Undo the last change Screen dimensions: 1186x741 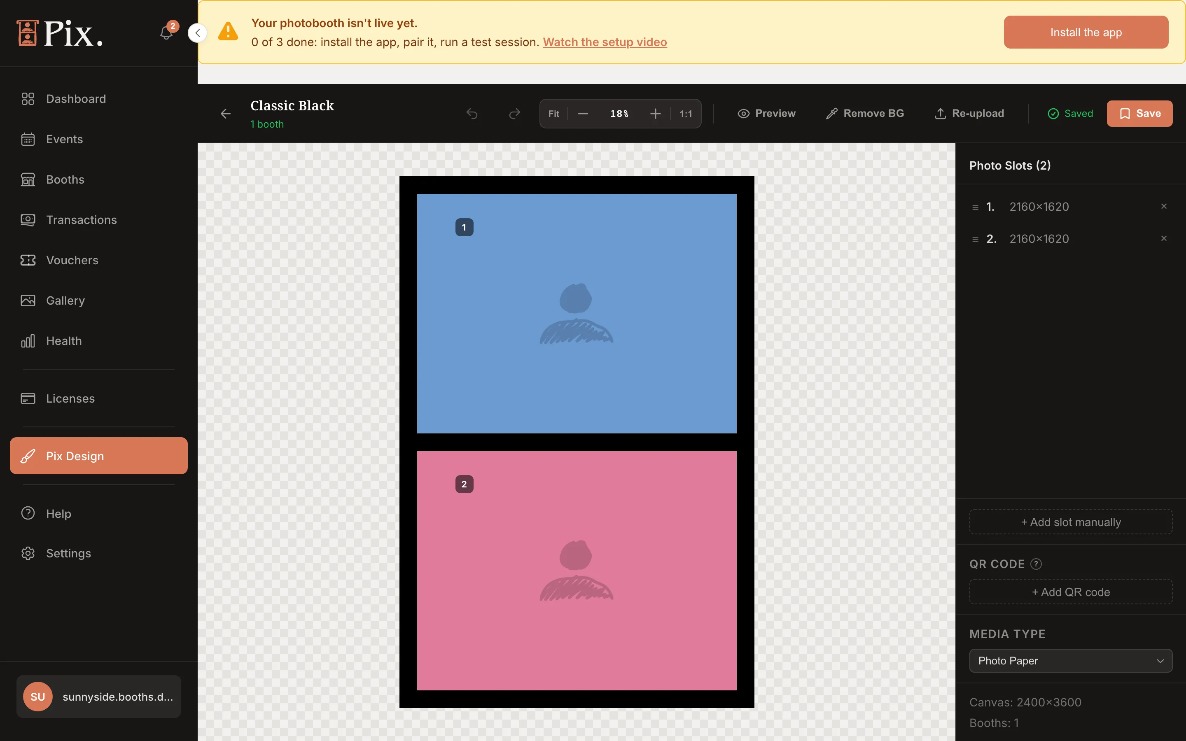(472, 114)
